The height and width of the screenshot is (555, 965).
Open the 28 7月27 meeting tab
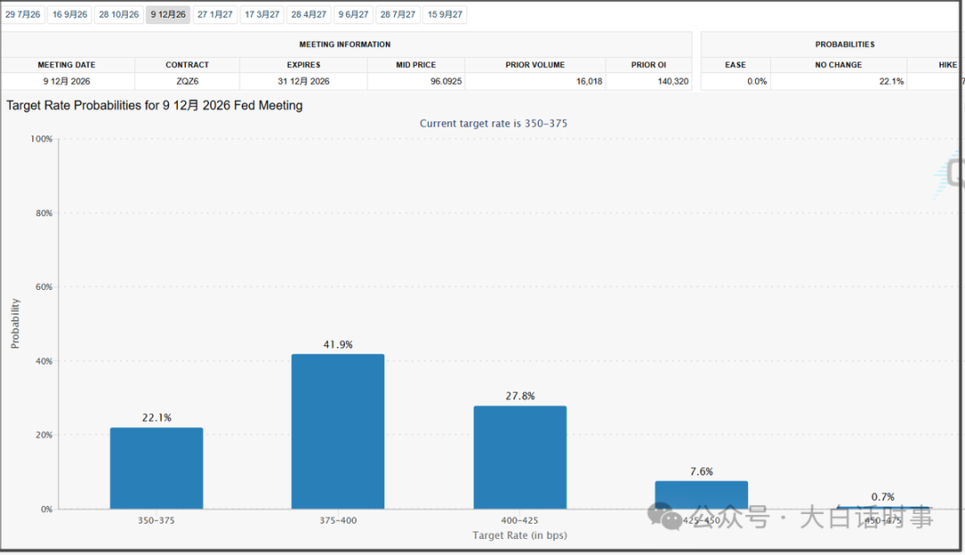[x=398, y=15]
